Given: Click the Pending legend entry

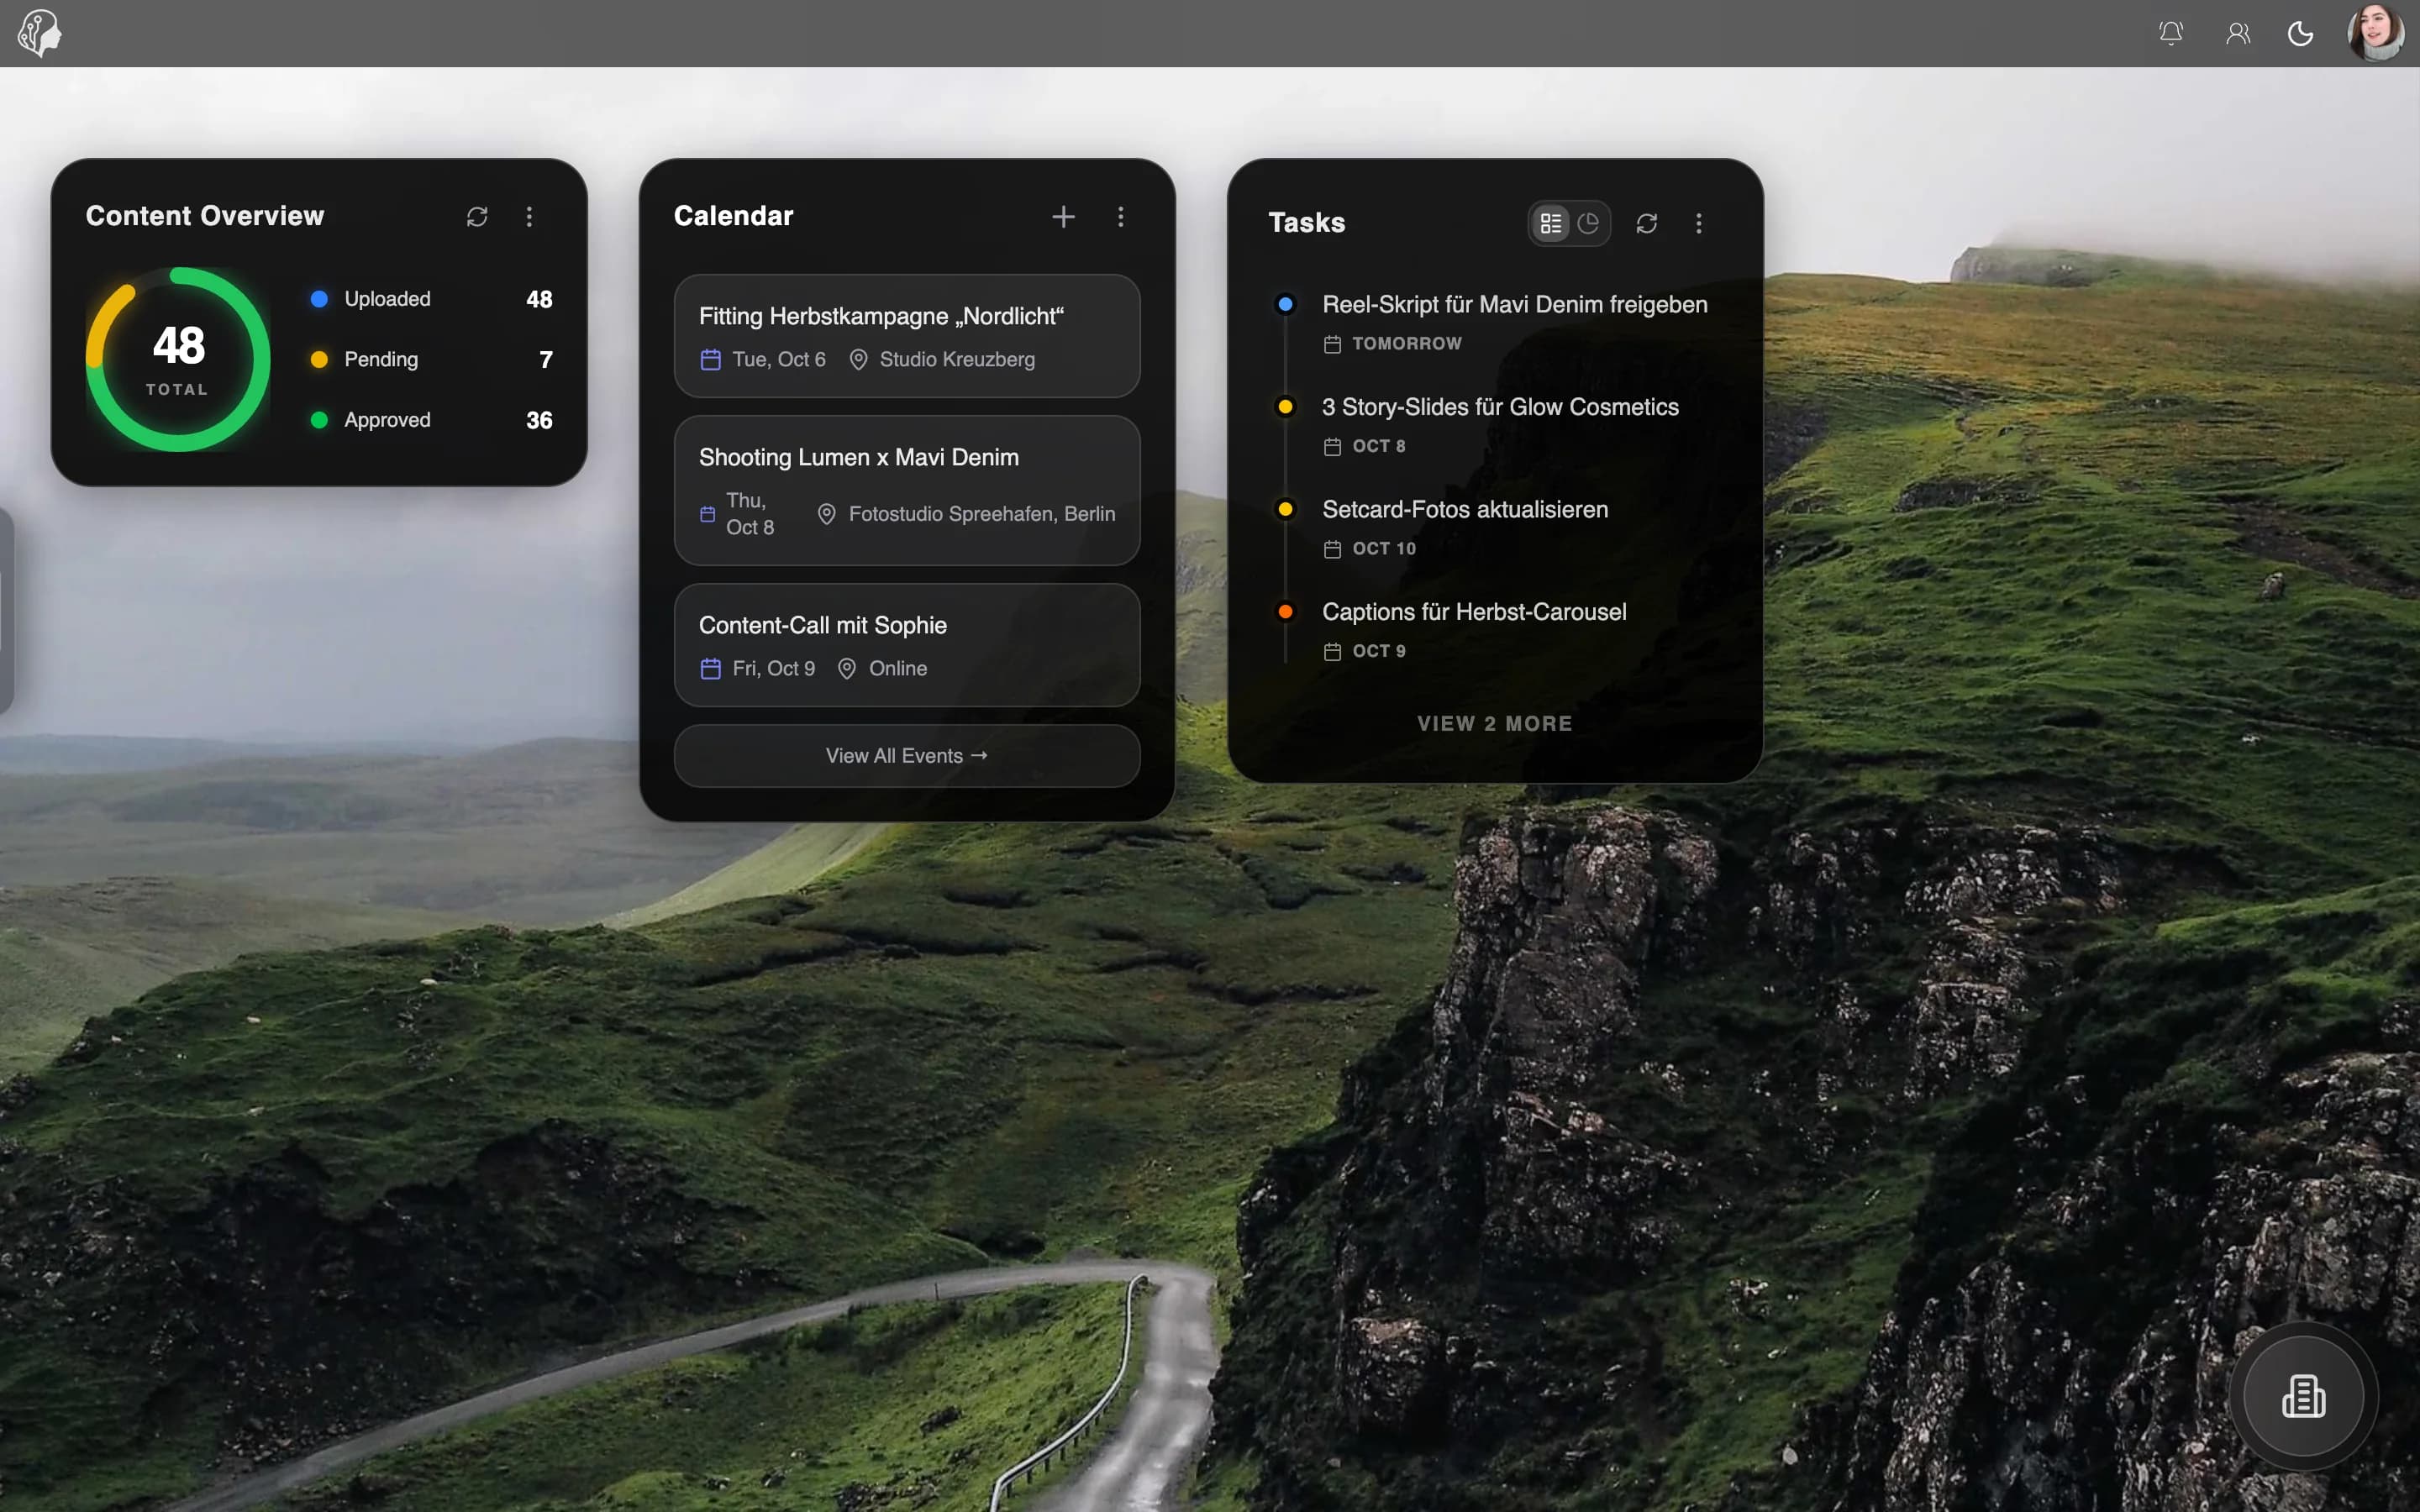Looking at the screenshot, I should click(x=431, y=359).
